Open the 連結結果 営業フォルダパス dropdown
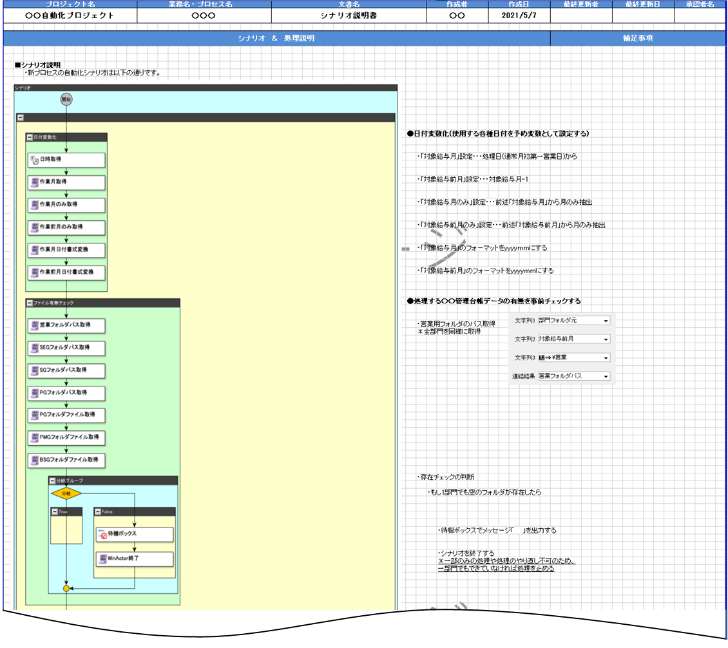The width and height of the screenshot is (728, 648). pyautogui.click(x=606, y=377)
